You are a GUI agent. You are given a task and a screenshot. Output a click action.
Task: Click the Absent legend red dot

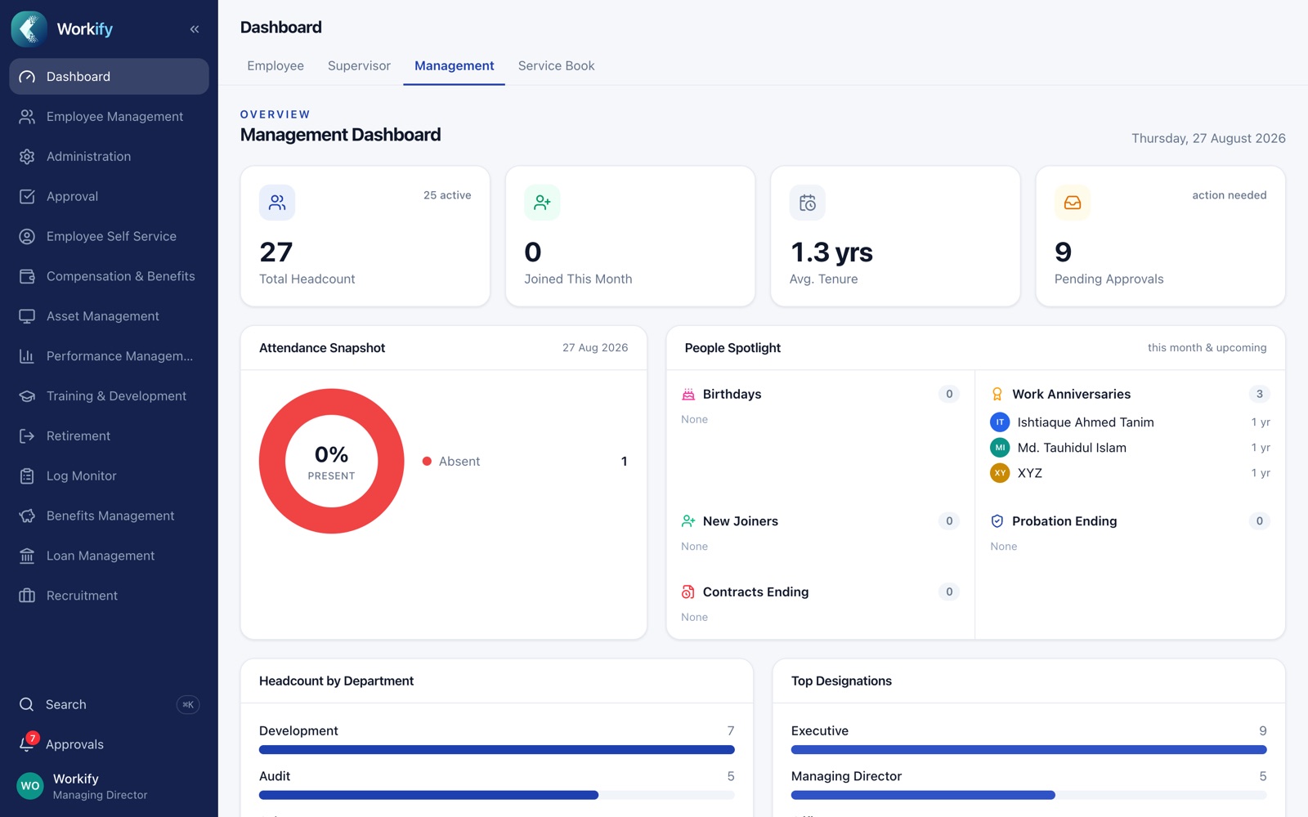coord(427,462)
